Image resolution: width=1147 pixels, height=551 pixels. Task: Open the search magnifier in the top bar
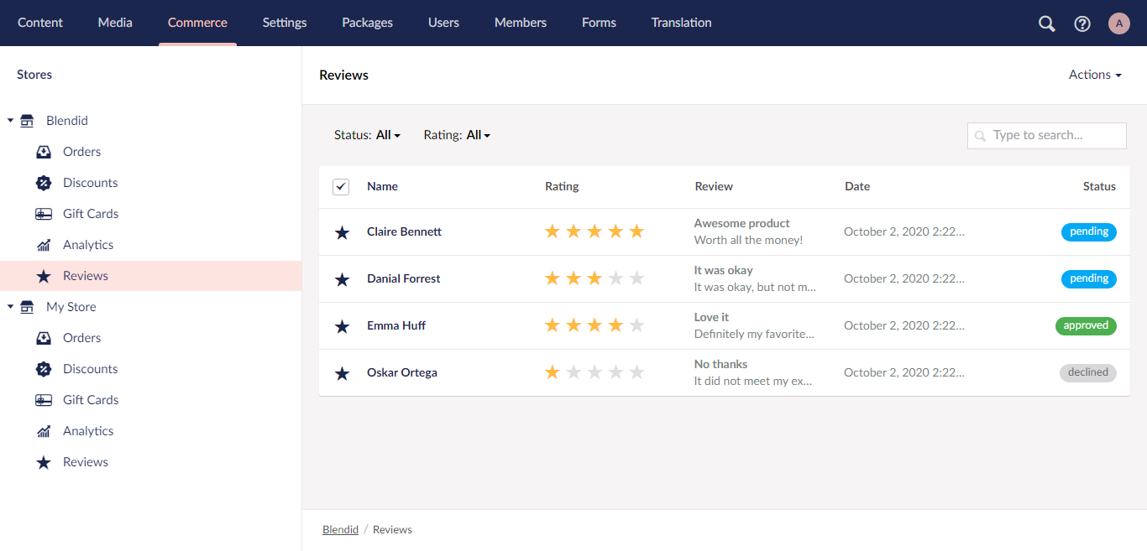[x=1045, y=23]
